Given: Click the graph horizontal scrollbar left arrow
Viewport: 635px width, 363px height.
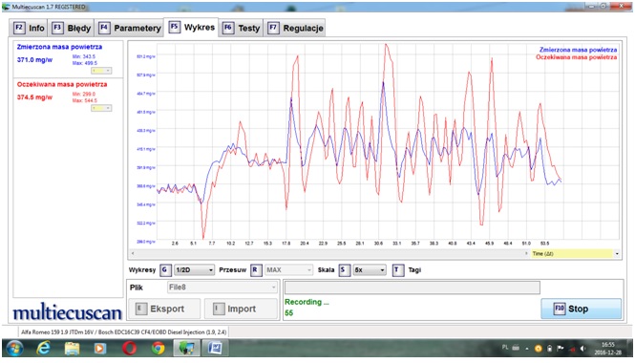Looking at the screenshot, I should point(133,253).
